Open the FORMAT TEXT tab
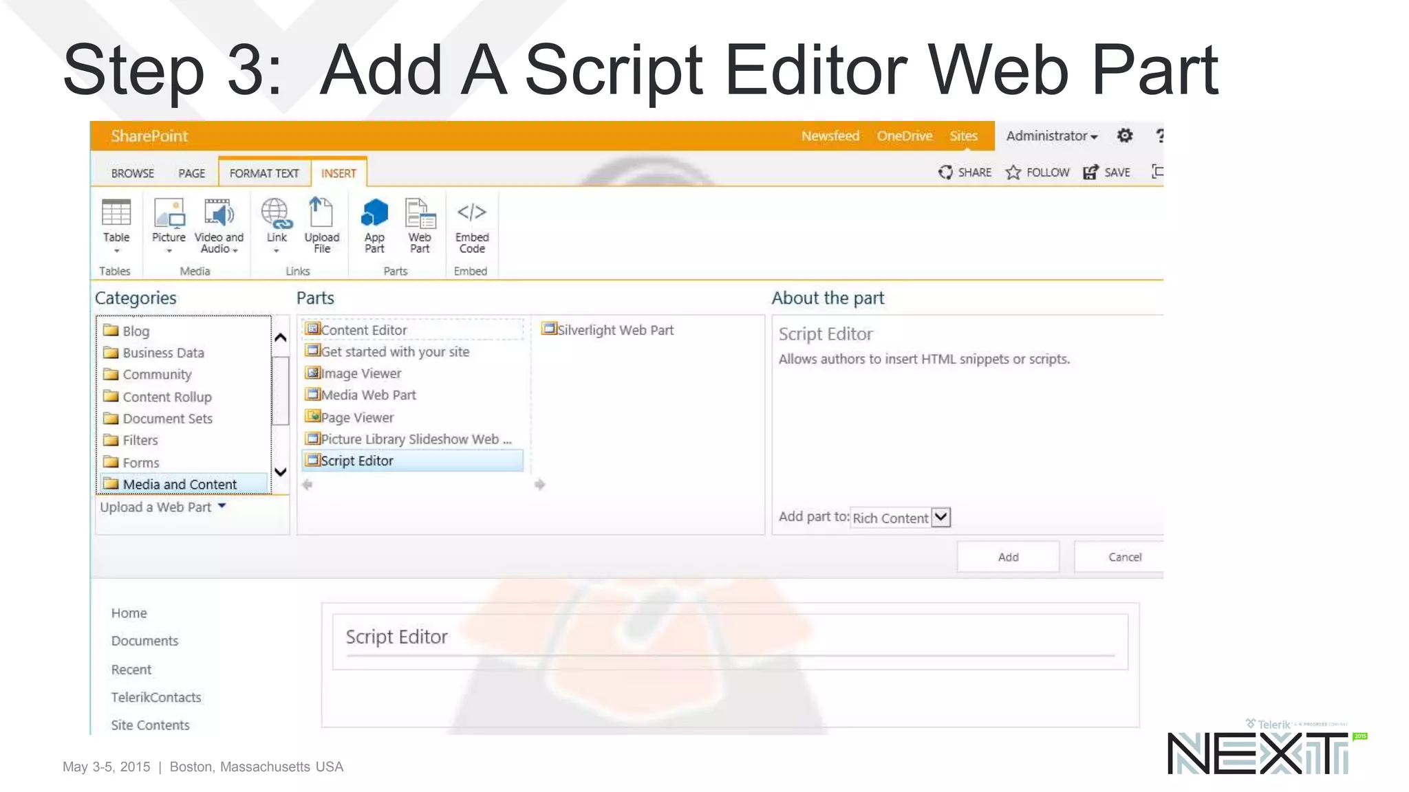This screenshot has height=792, width=1409. 264,173
